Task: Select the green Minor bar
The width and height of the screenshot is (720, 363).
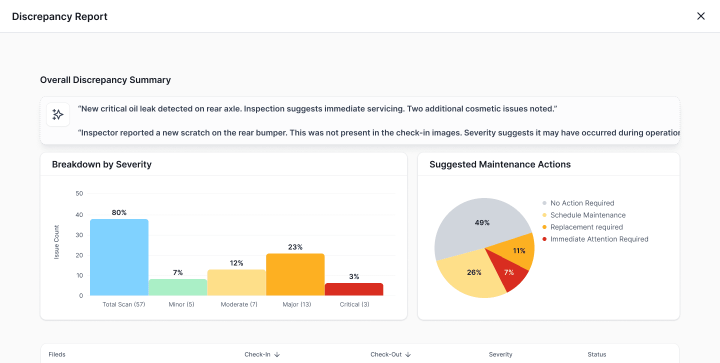Action: click(x=178, y=287)
